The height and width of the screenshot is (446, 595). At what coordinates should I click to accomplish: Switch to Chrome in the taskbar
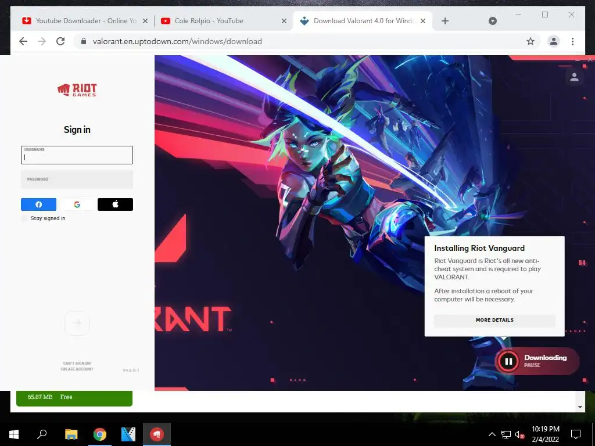coord(100,434)
